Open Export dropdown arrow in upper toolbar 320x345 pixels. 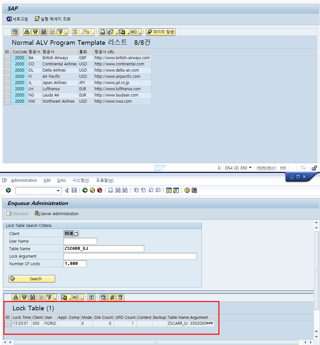129,32
